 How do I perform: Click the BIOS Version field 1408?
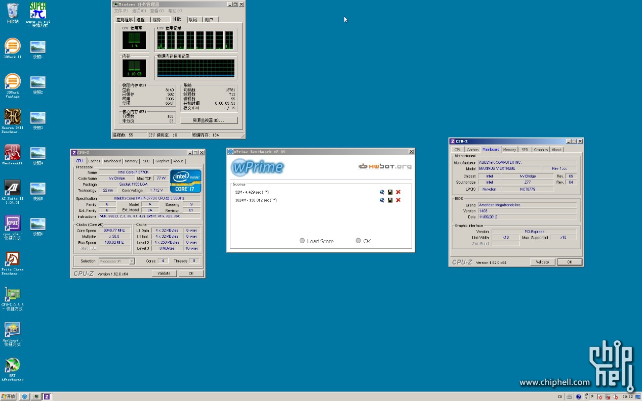click(x=527, y=211)
